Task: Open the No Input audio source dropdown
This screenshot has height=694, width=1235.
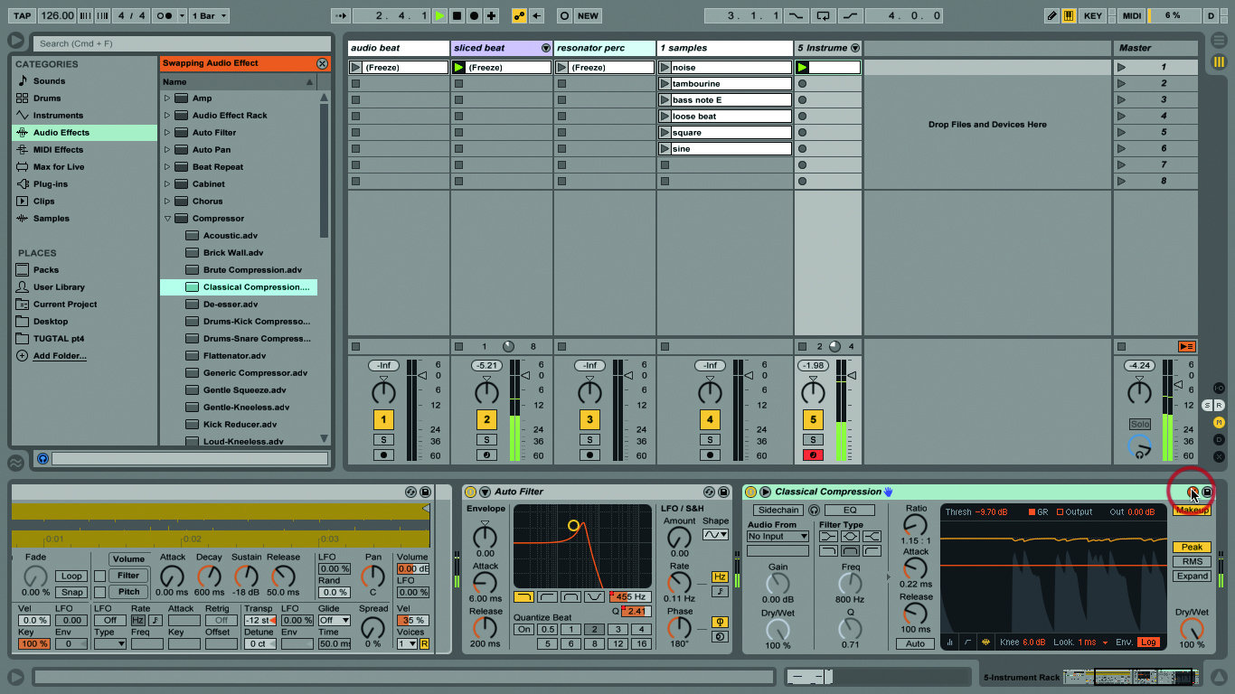Action: (777, 537)
